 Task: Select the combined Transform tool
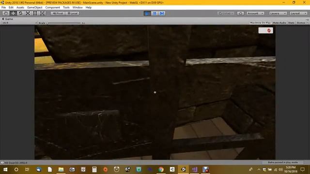(42, 13)
